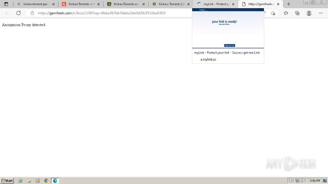This screenshot has width=328, height=184.
Task: Close the myLink tab
Action: pyautogui.click(x=233, y=4)
